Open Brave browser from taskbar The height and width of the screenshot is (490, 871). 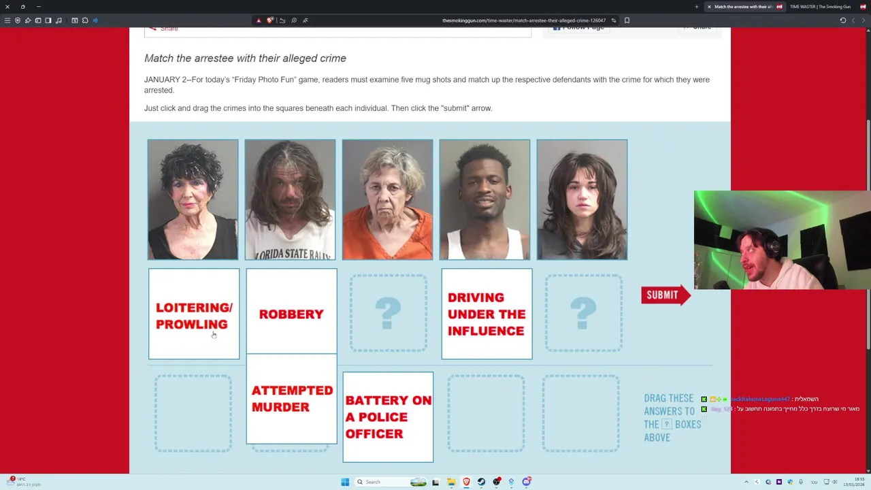(466, 482)
